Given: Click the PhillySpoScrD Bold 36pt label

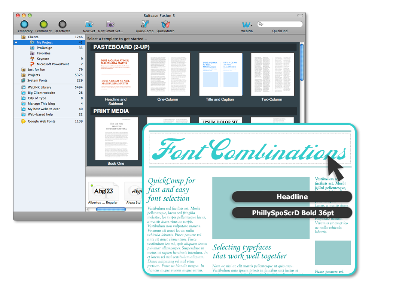Looking at the screenshot, I should pos(292,213).
